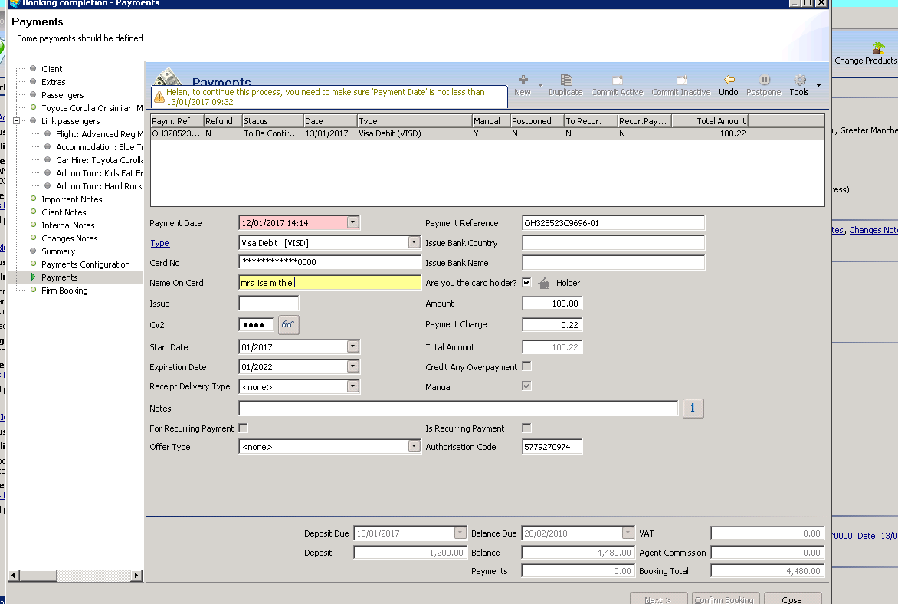Click the Notes info button
The image size is (898, 604).
coord(693,409)
